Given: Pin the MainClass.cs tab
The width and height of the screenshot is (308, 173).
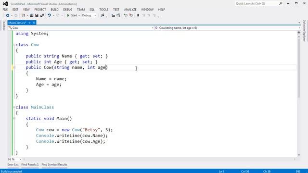Looking at the screenshot, I should pyautogui.click(x=29, y=23).
